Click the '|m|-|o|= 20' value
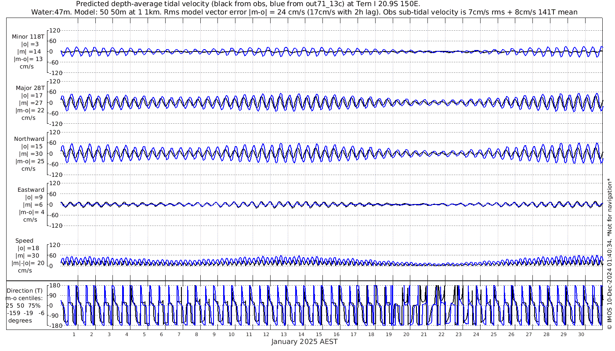Viewport: 615px width, 351px height. [28, 263]
